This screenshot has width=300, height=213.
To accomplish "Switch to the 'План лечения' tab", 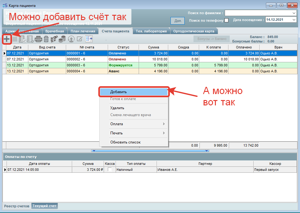I will (83, 31).
